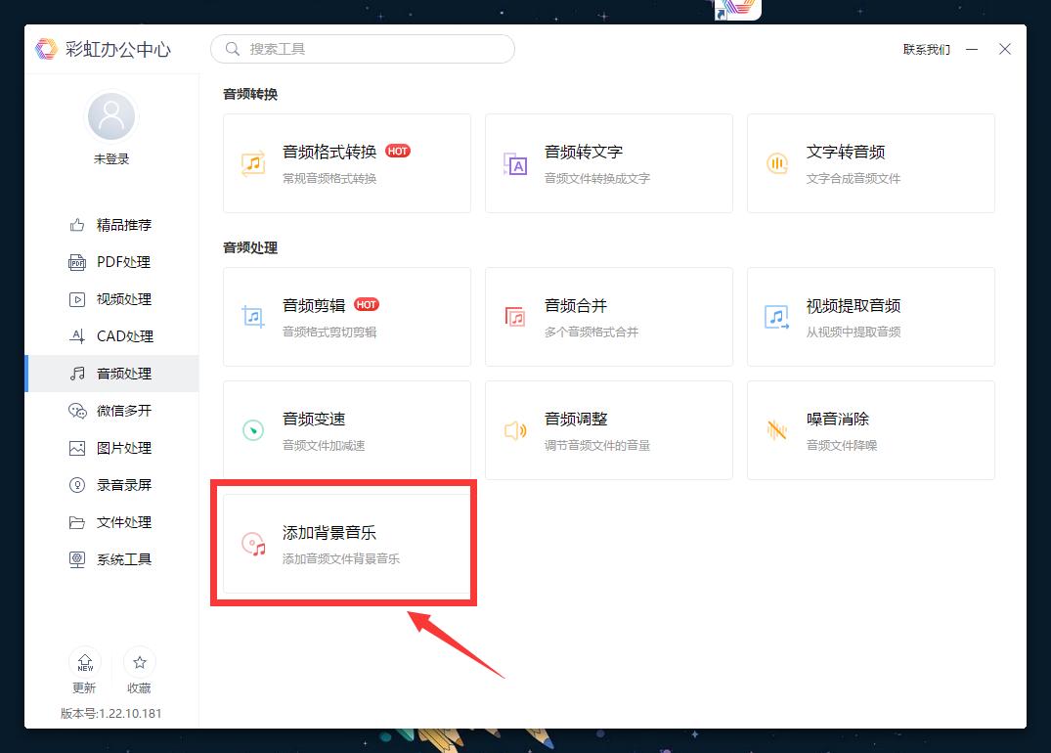Open 收藏 favorites list
Viewport: 1051px width, 753px height.
click(x=139, y=672)
